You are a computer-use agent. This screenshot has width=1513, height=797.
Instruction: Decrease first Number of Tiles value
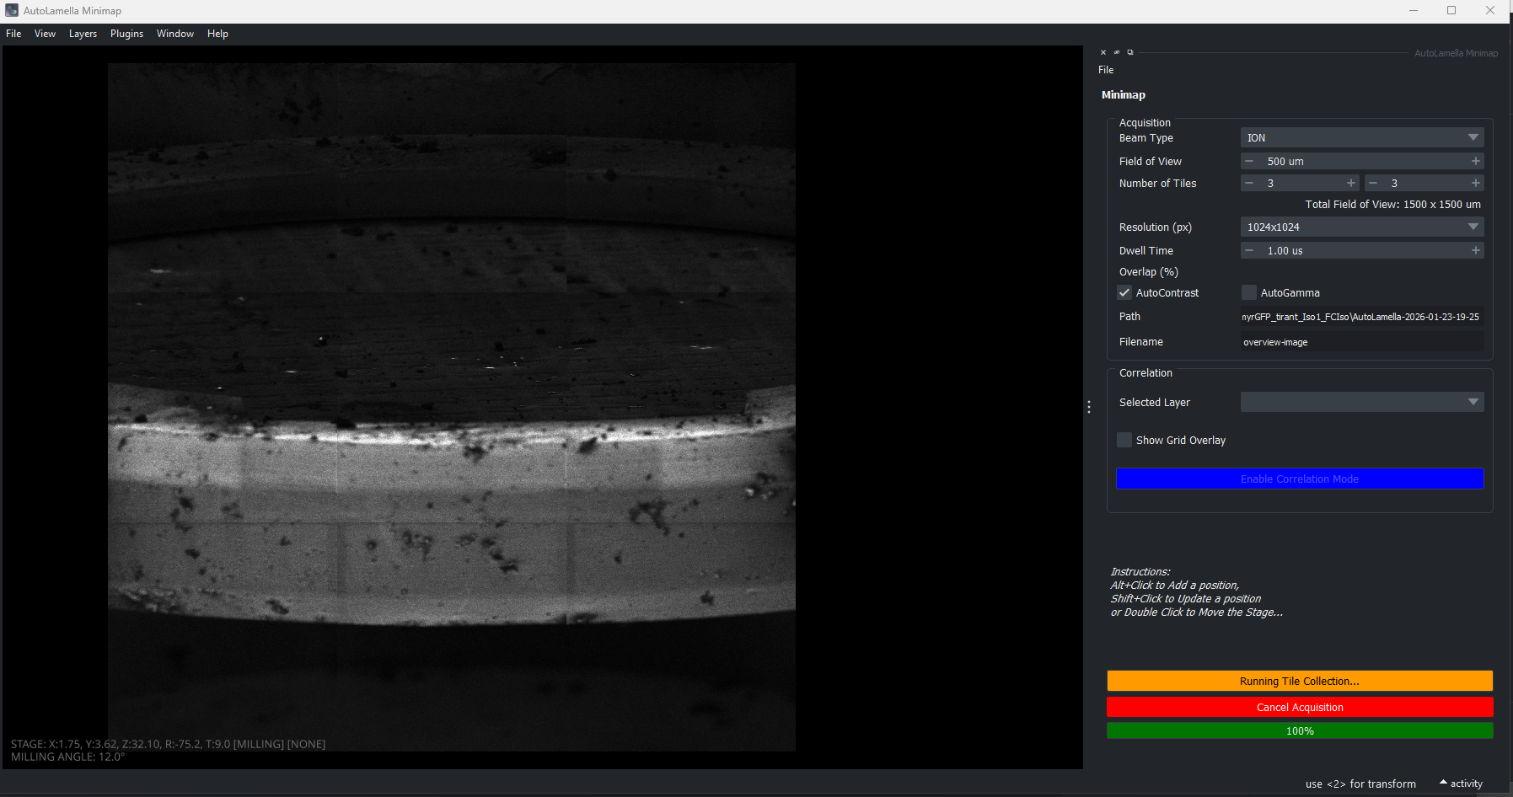point(1249,183)
